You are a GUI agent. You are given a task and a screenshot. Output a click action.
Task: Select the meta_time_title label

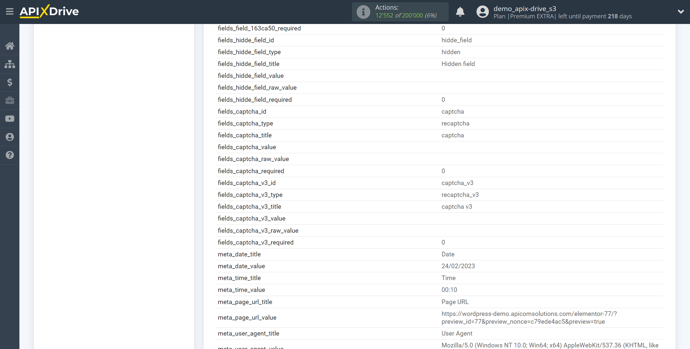[x=239, y=278]
